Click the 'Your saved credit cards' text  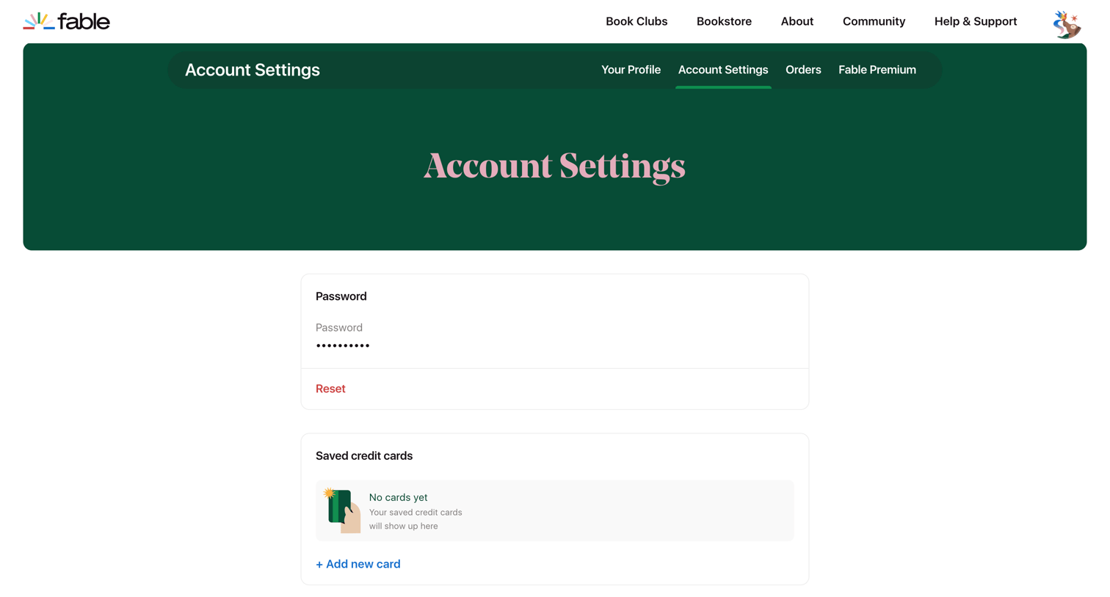pos(416,519)
